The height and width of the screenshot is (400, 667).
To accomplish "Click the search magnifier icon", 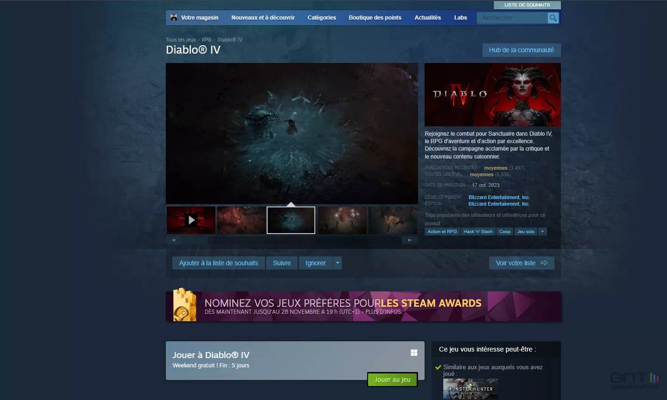I will (x=553, y=18).
